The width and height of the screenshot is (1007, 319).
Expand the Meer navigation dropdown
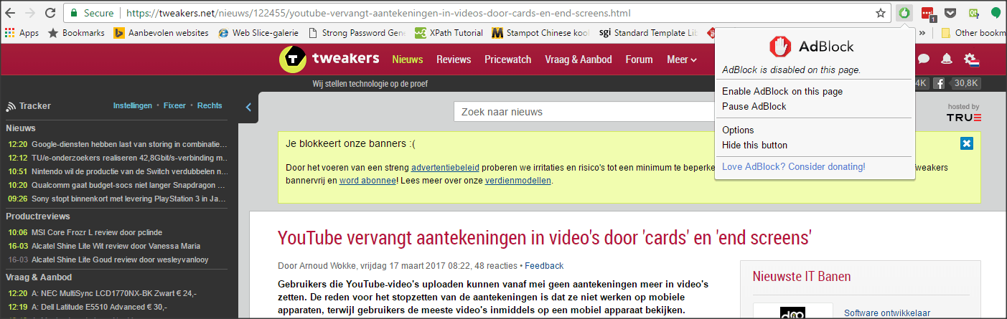682,59
